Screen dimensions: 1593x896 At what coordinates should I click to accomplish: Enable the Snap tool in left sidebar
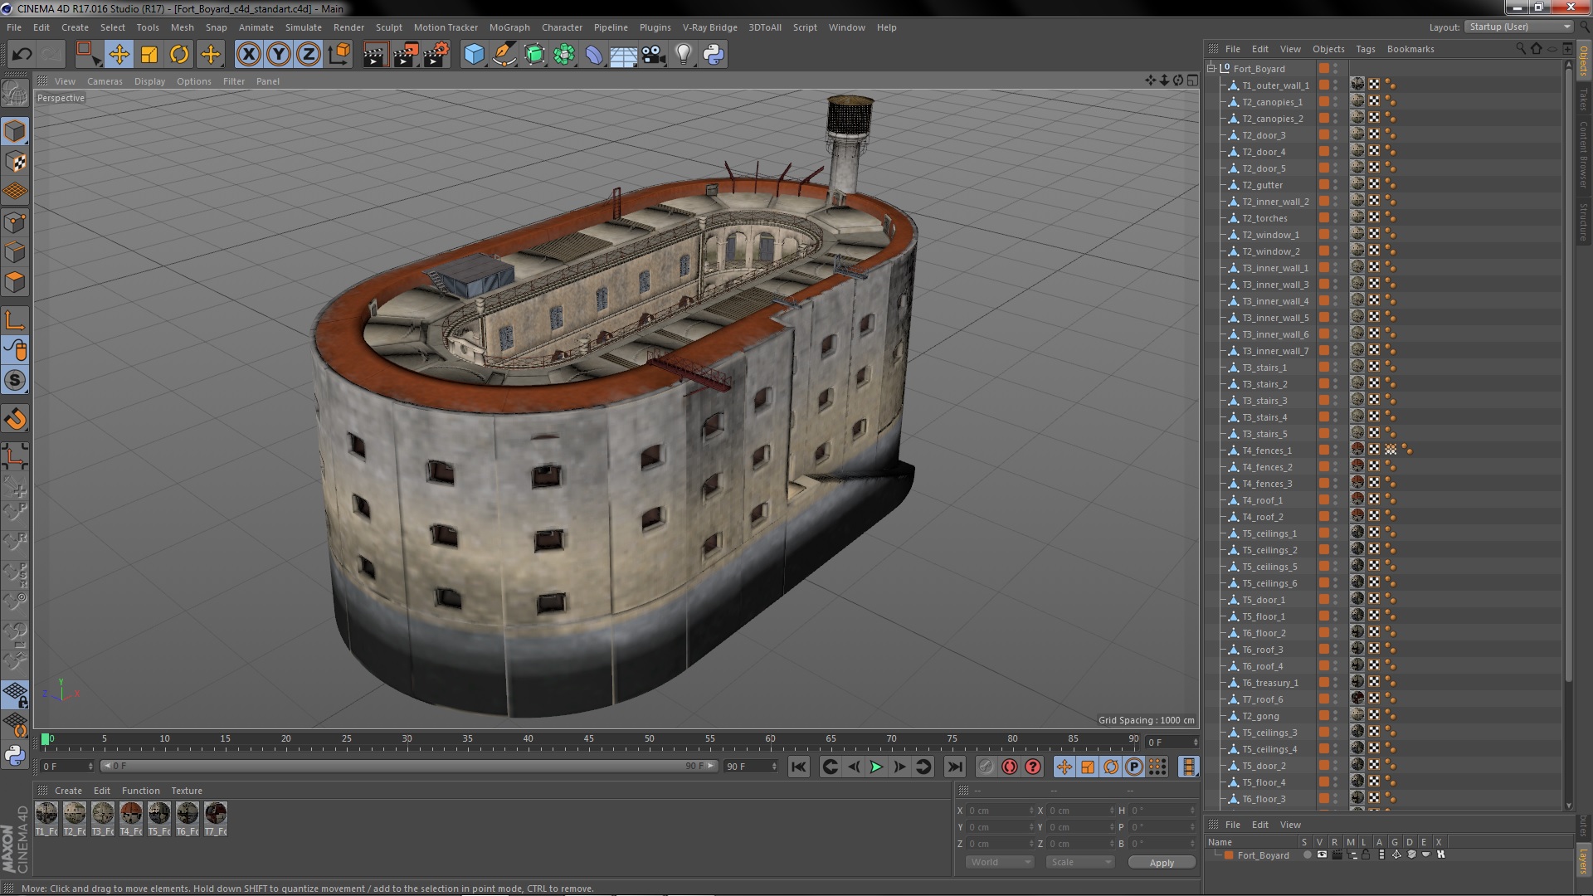coord(15,420)
